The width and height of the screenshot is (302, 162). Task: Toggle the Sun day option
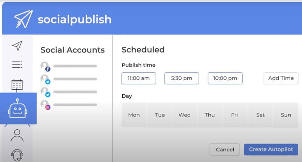[286, 115]
